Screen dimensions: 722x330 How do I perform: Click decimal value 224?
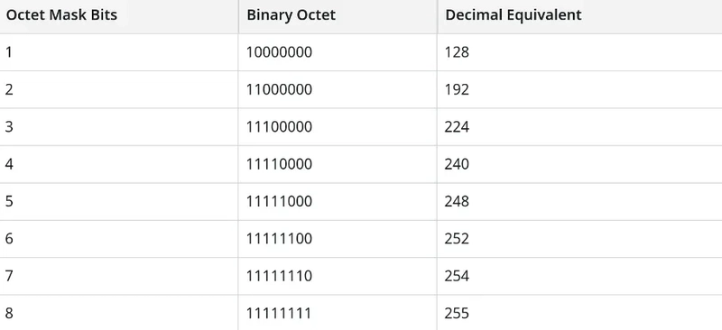click(457, 126)
